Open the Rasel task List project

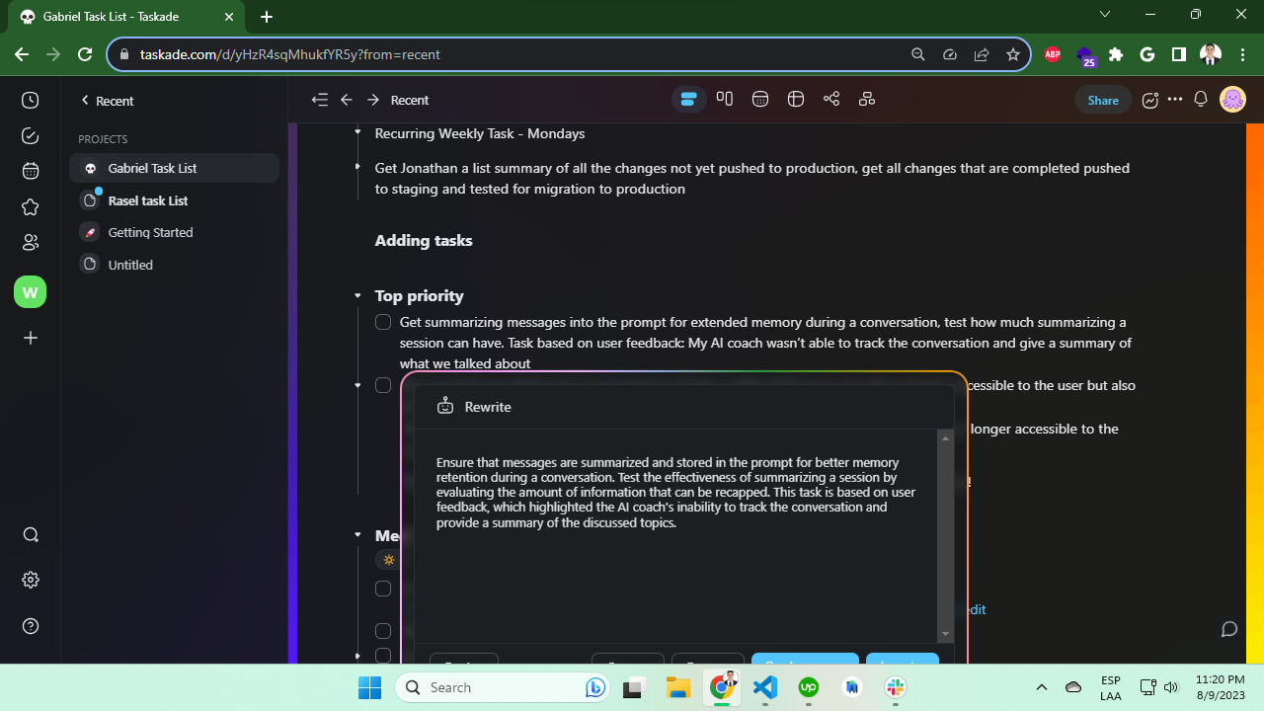[x=148, y=200]
